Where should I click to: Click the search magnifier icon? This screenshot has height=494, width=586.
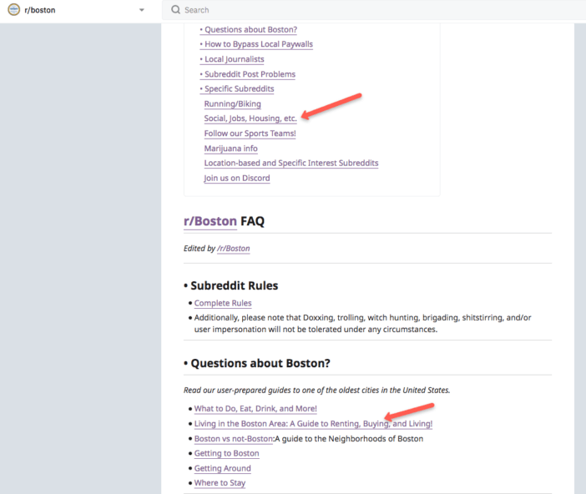tap(175, 10)
